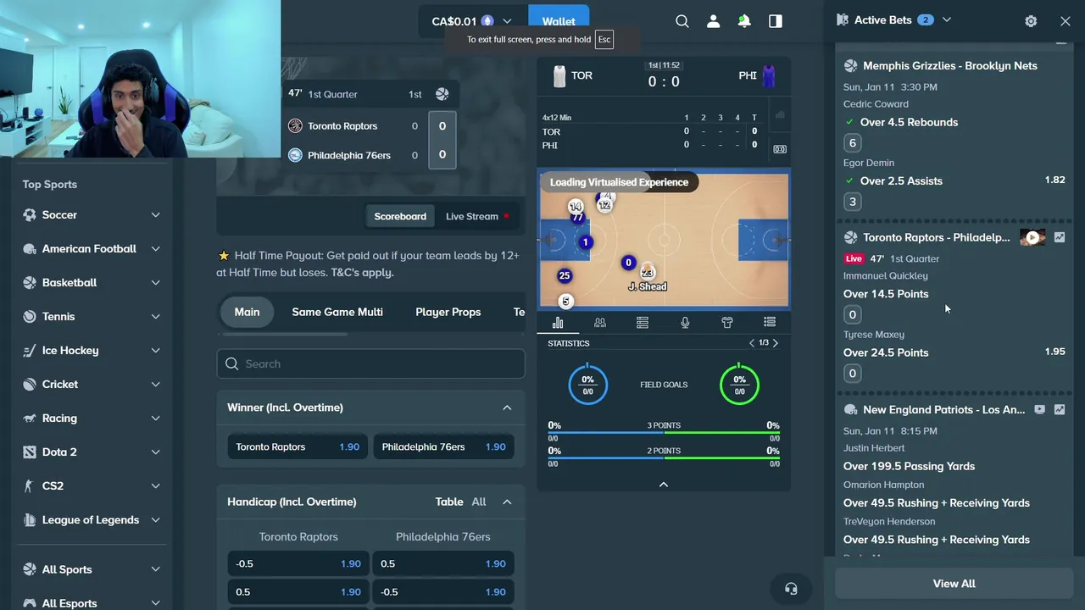Switch Handicap view to Table
Viewport: 1085px width, 610px height.
click(x=449, y=502)
